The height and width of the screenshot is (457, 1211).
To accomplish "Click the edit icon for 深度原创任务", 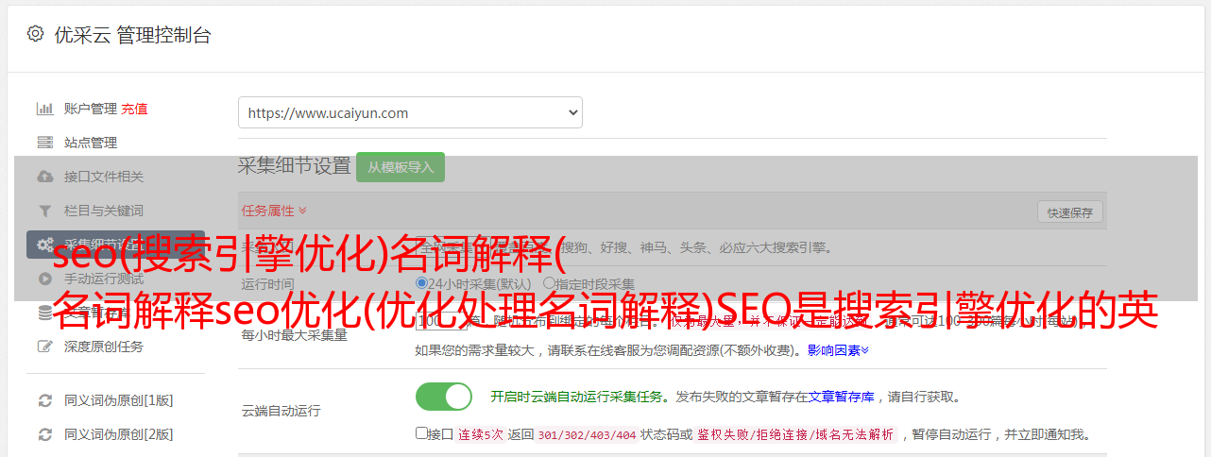I will tap(44, 347).
